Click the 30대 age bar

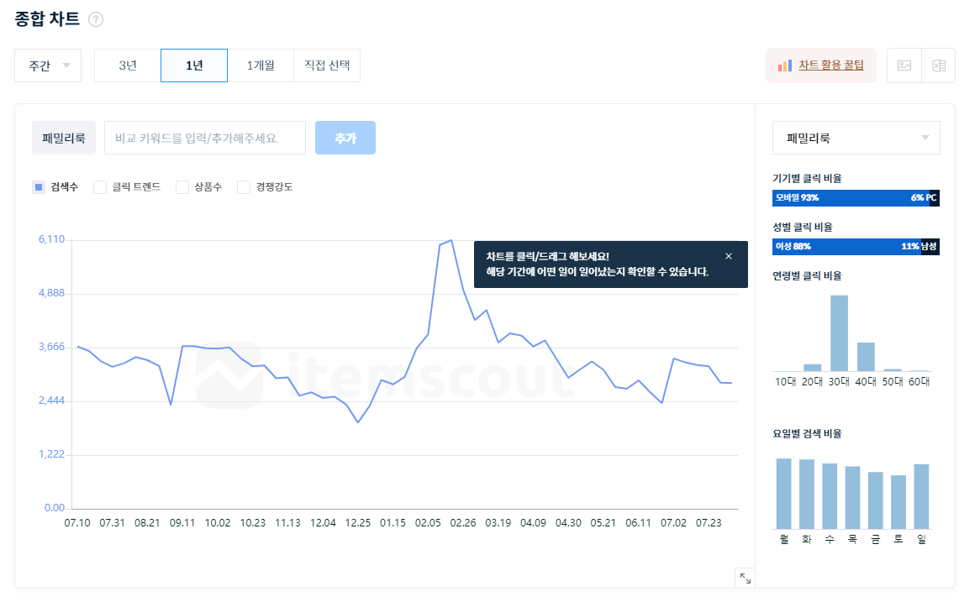click(x=839, y=333)
